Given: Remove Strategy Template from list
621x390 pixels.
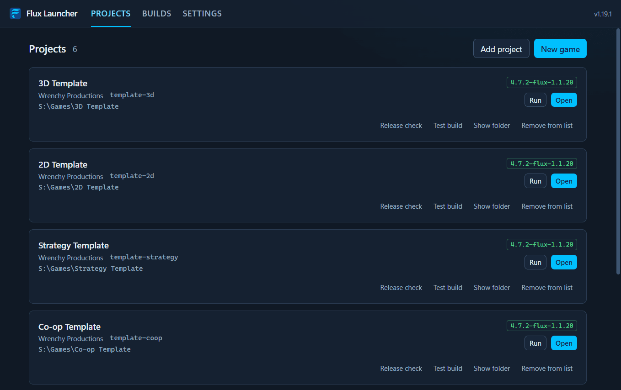Looking at the screenshot, I should (x=547, y=288).
